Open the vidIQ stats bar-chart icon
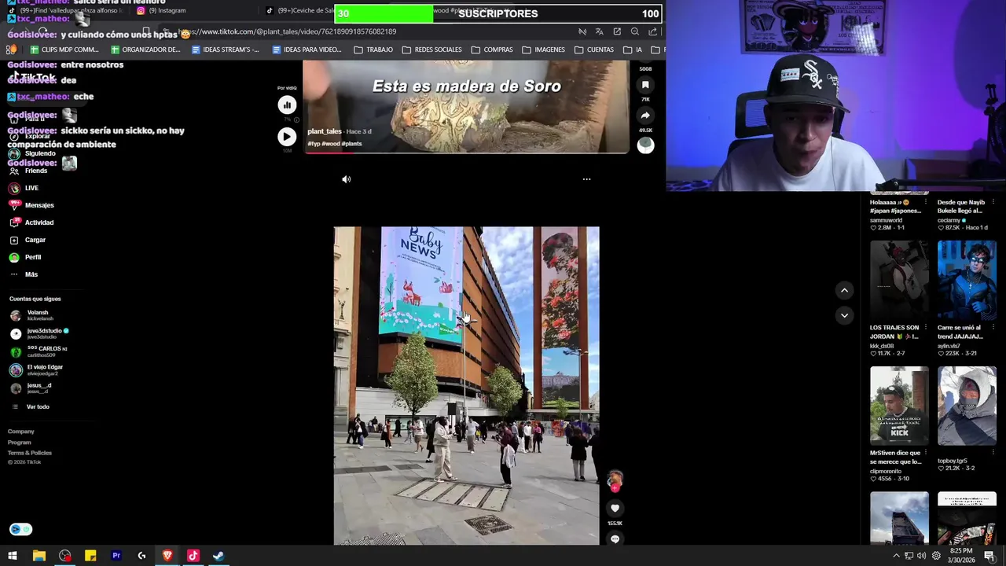 (x=287, y=105)
